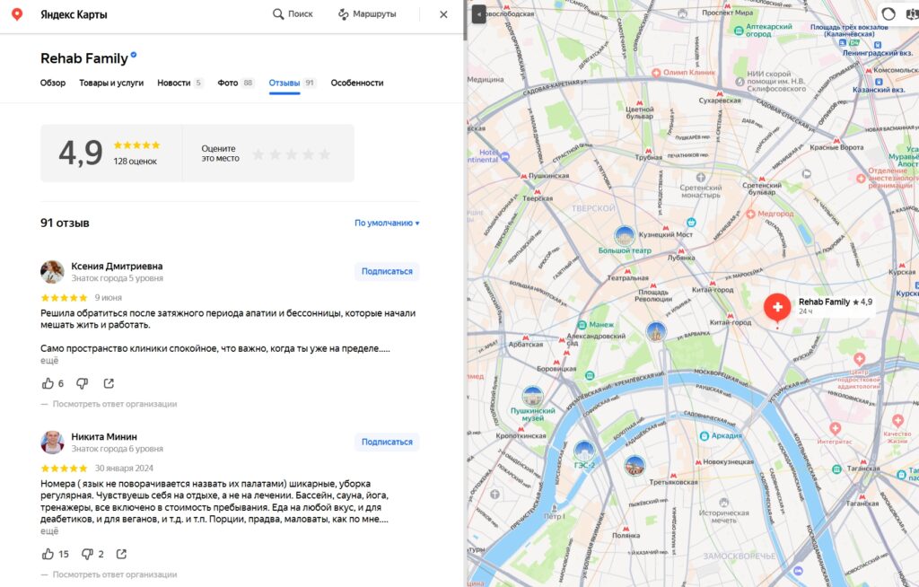The image size is (919, 587).
Task: Like Ксения Дмитриевна's review with thumbs up
Action: click(x=48, y=383)
